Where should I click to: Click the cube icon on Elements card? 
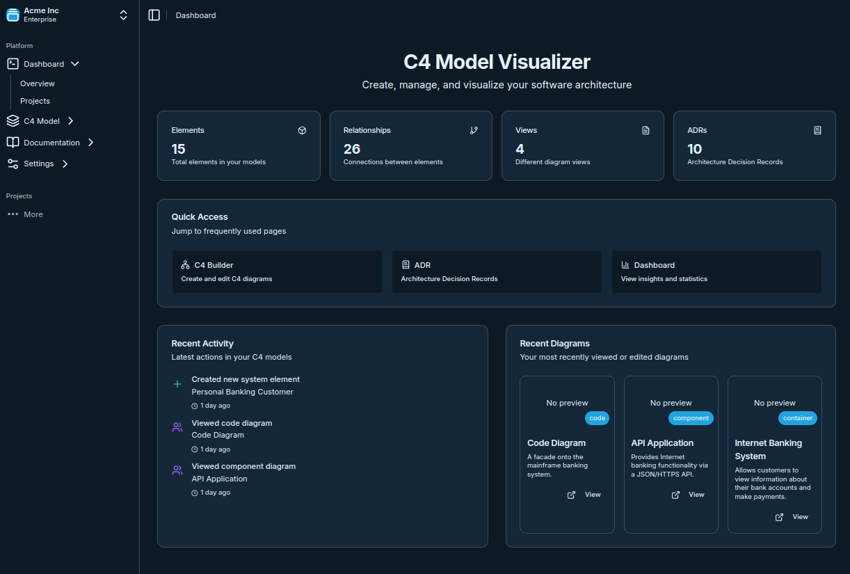tap(302, 130)
